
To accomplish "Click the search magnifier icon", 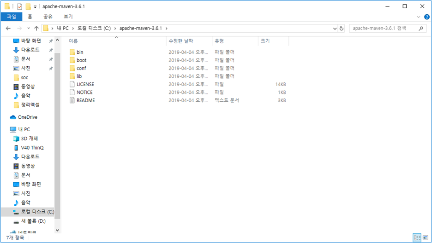I will [421, 28].
